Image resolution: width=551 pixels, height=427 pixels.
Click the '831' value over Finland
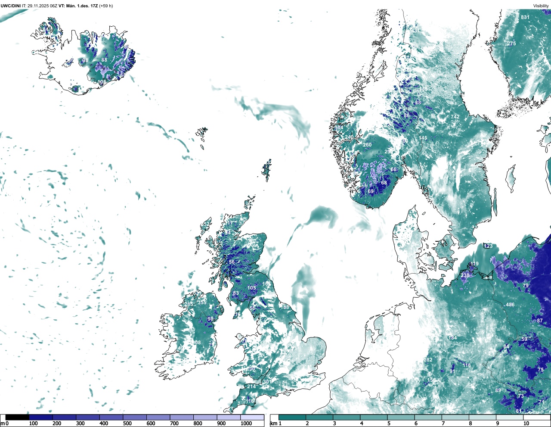[525, 17]
